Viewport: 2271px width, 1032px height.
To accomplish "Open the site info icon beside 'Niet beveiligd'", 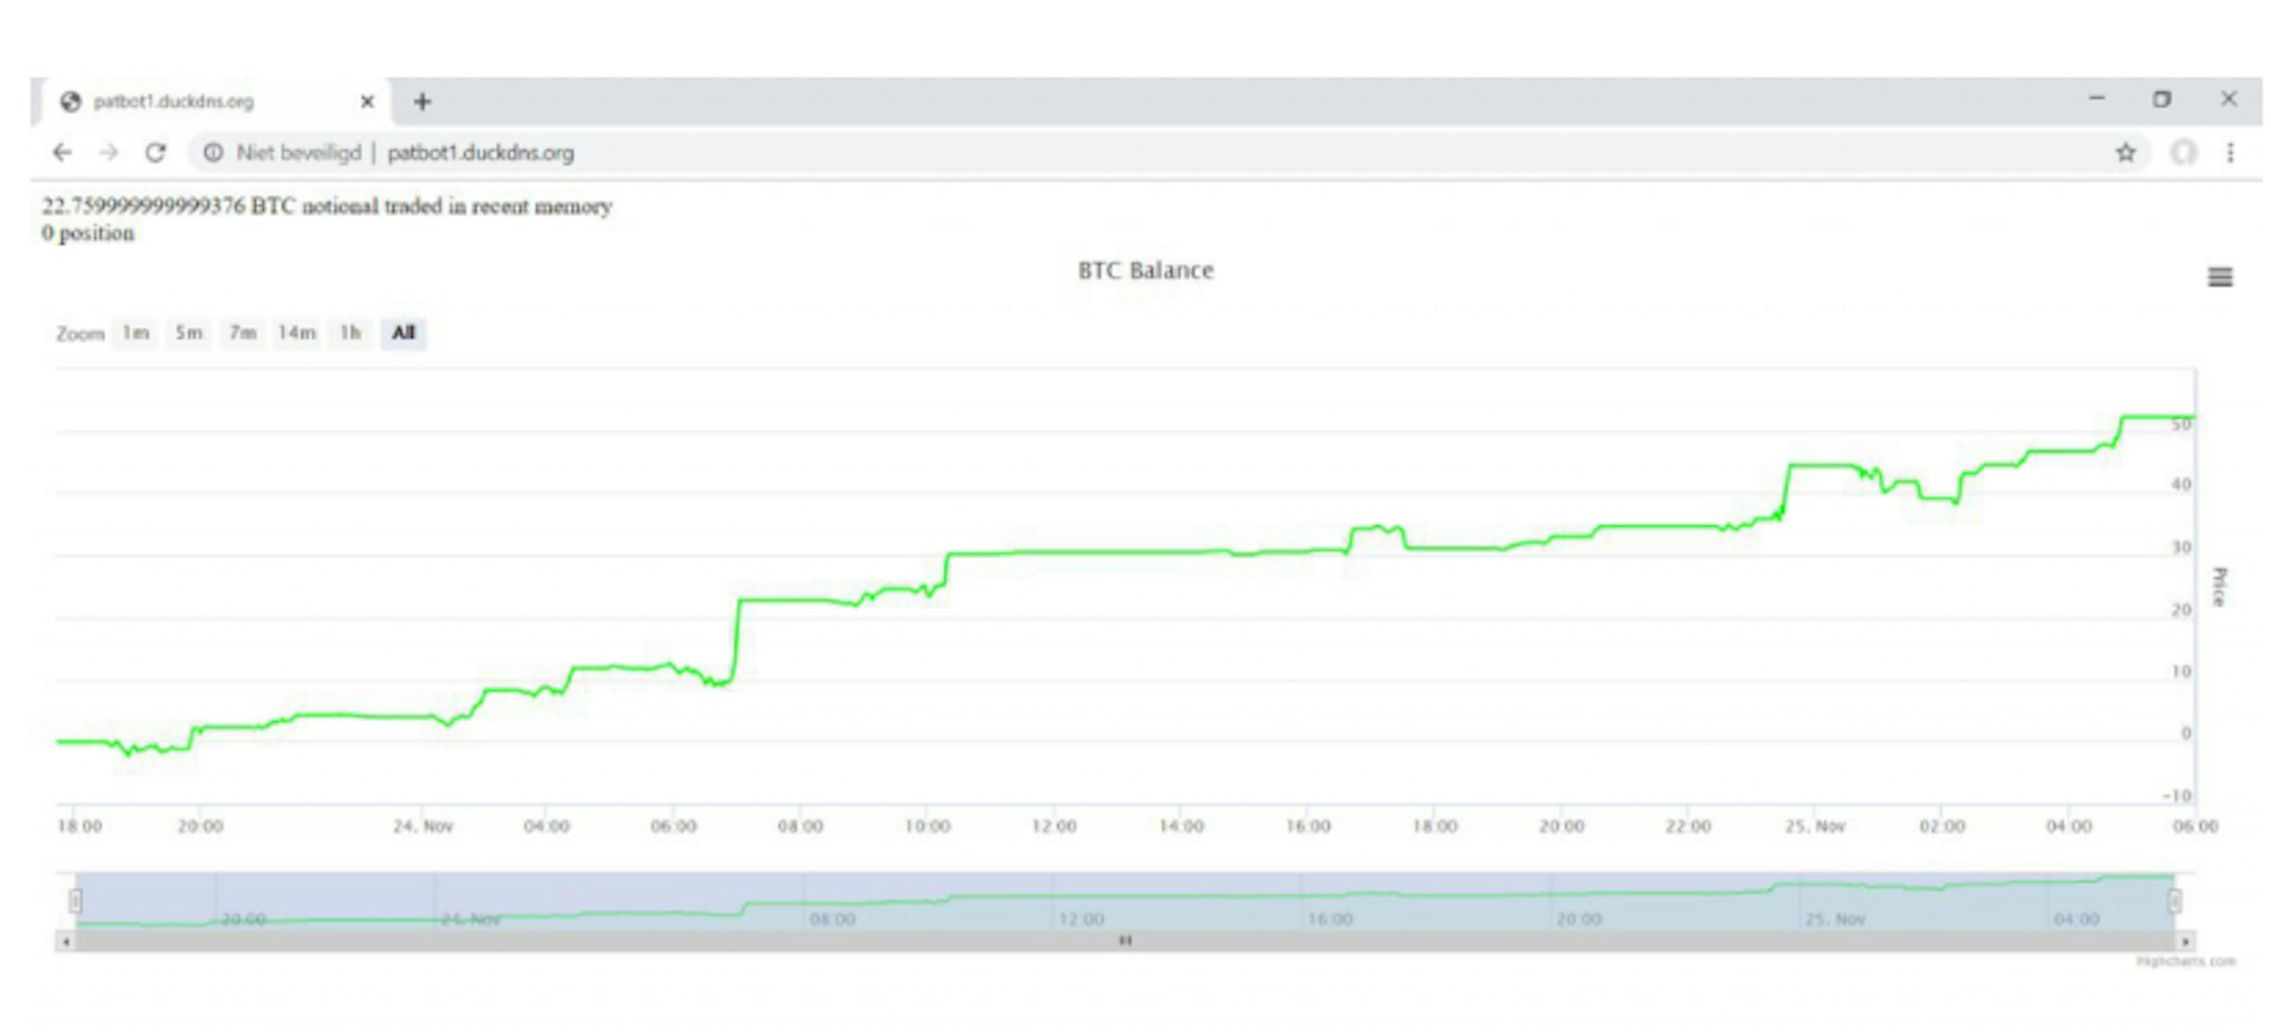I will (x=213, y=153).
